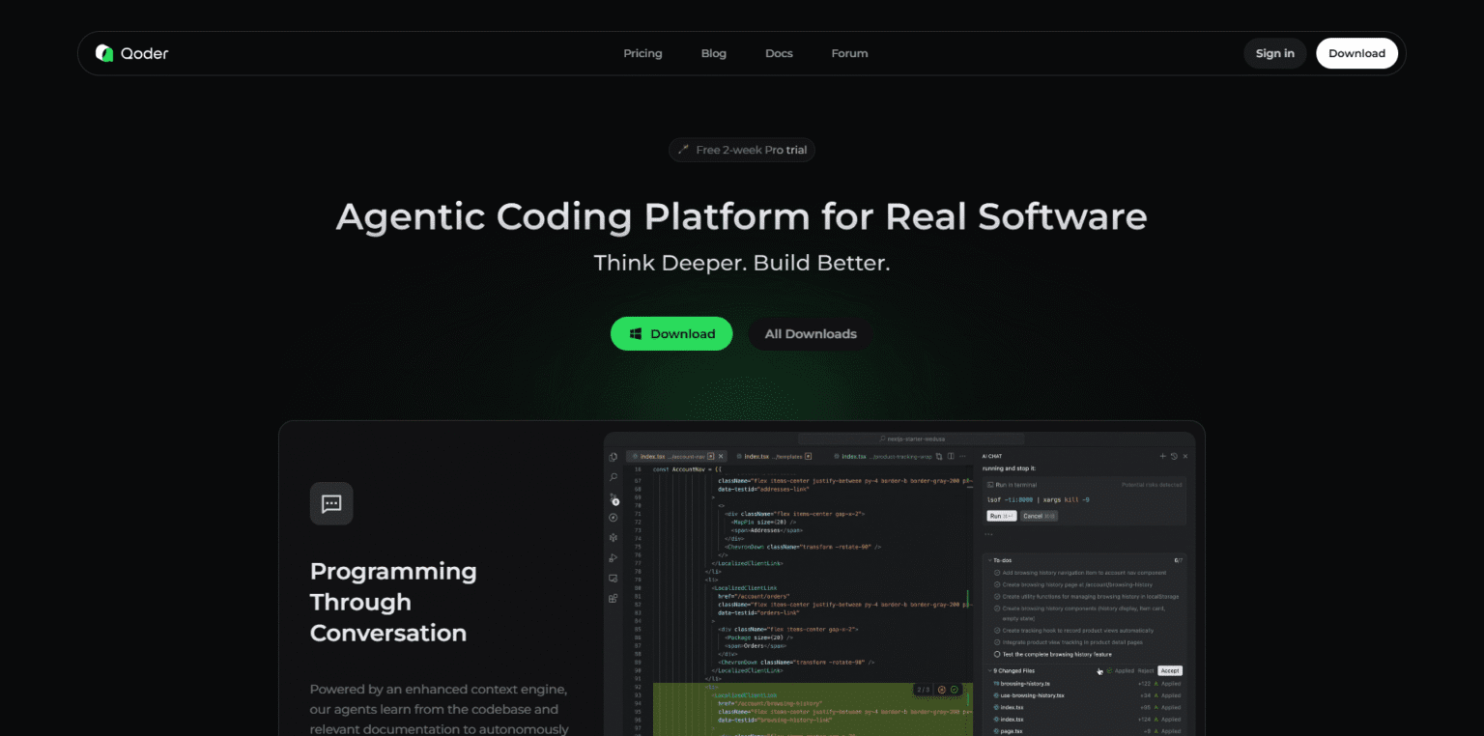Collapse the '9 Changed Files' section
Screen dimensions: 1484x736
click(x=989, y=670)
